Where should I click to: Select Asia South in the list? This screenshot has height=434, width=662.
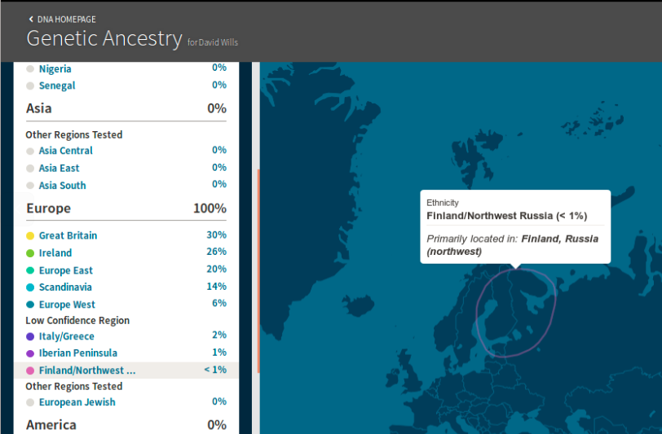(x=62, y=186)
